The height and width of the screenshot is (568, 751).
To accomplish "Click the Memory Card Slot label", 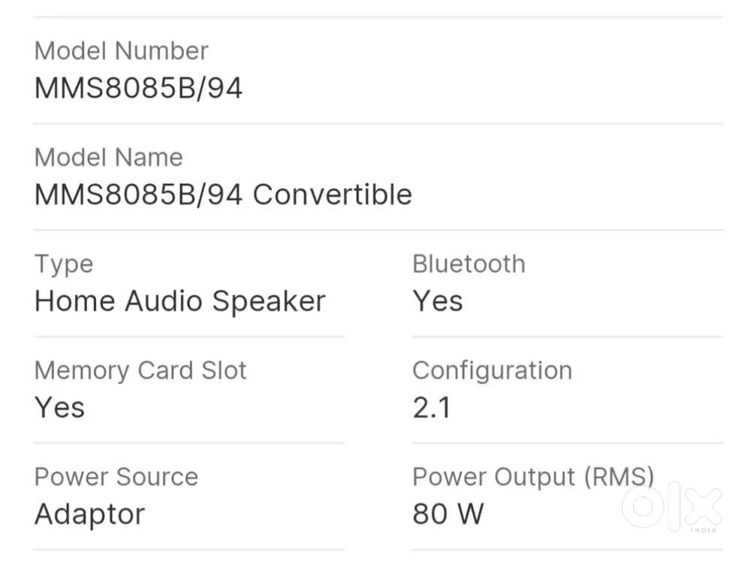I will pos(140,370).
